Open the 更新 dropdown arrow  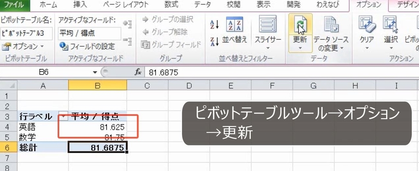pyautogui.click(x=300, y=48)
